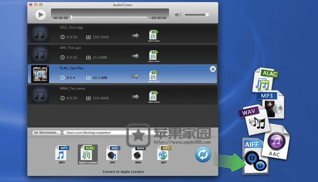Click the elapsed time 00:00:00 label
Screen dimensions: 318x182
pos(61,18)
